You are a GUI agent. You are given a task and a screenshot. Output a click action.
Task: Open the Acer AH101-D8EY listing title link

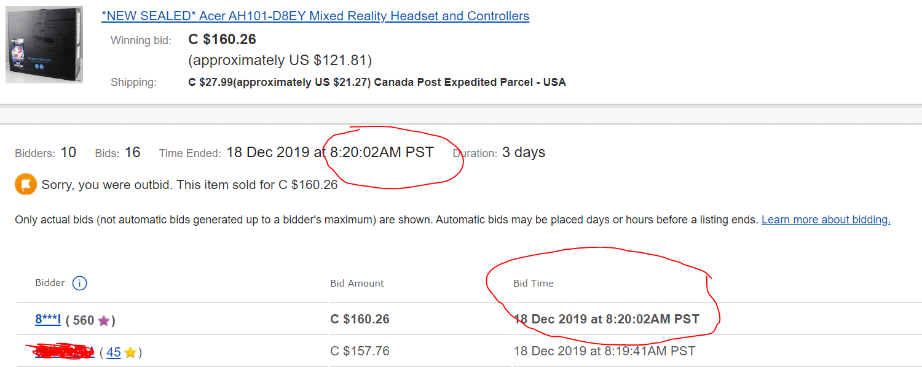(315, 15)
